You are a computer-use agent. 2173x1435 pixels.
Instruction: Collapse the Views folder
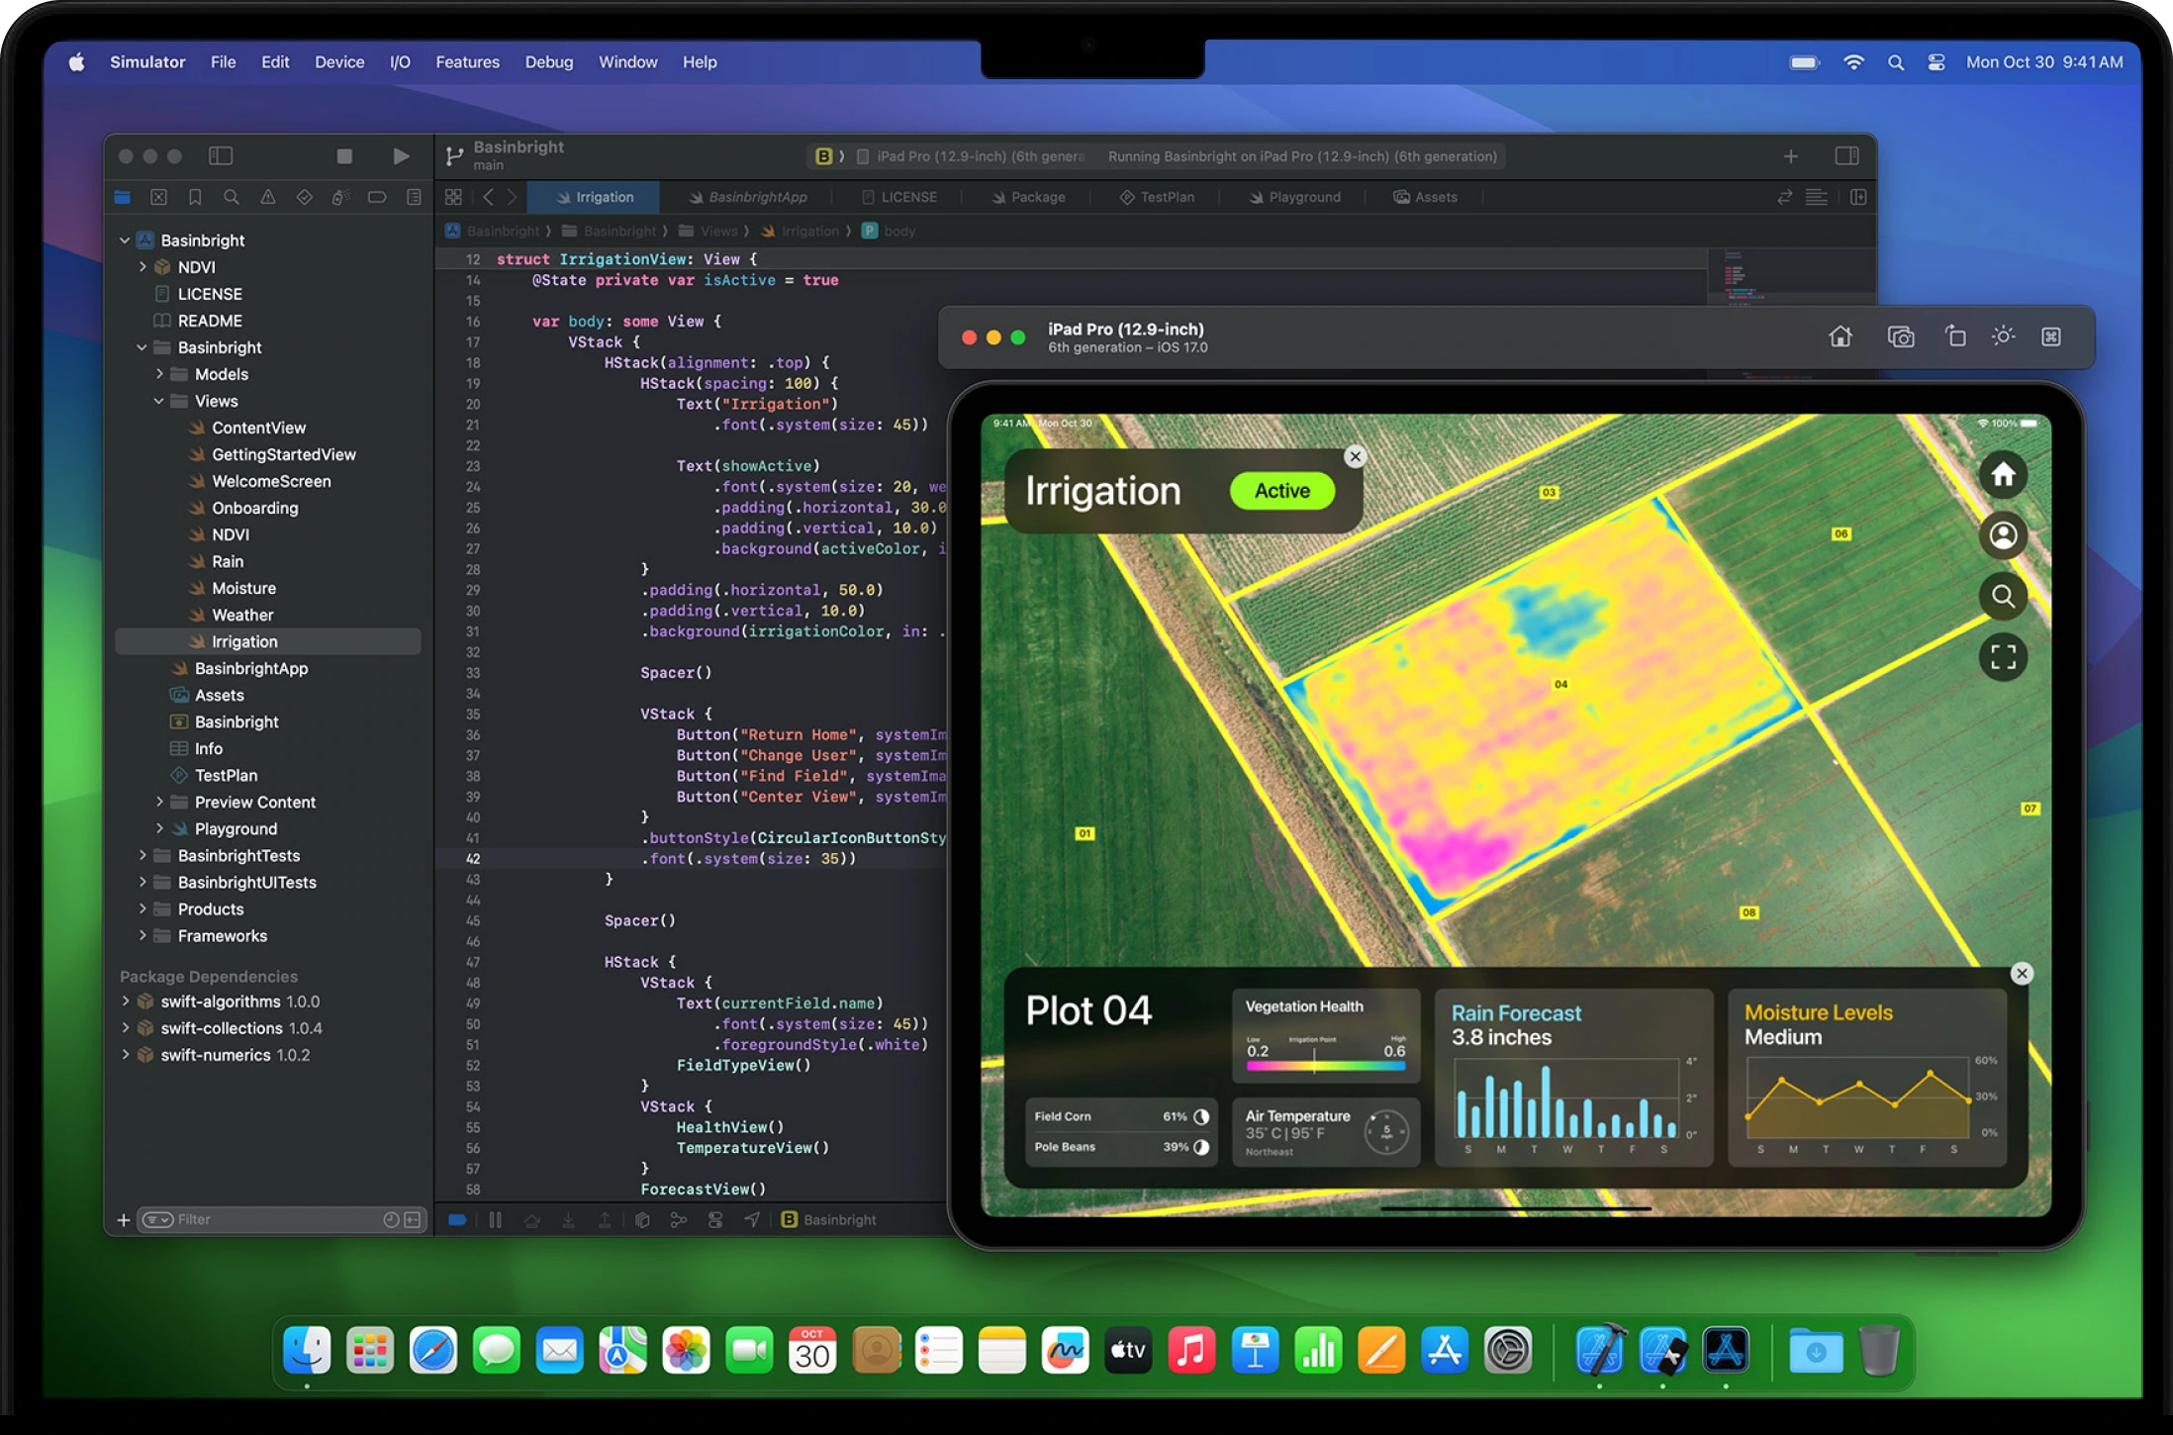pyautogui.click(x=158, y=401)
